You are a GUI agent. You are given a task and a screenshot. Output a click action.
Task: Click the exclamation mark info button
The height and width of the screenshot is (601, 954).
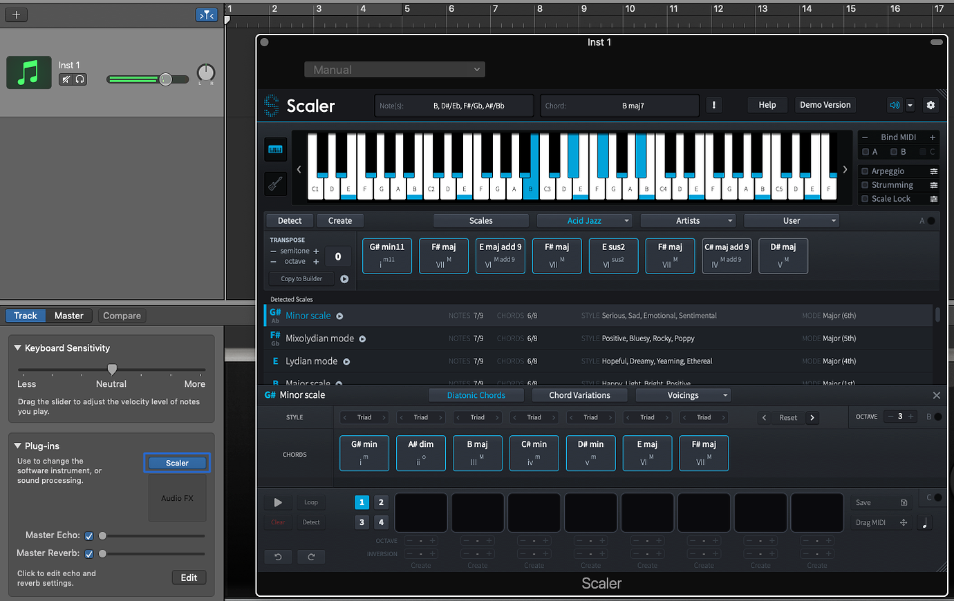click(x=713, y=105)
